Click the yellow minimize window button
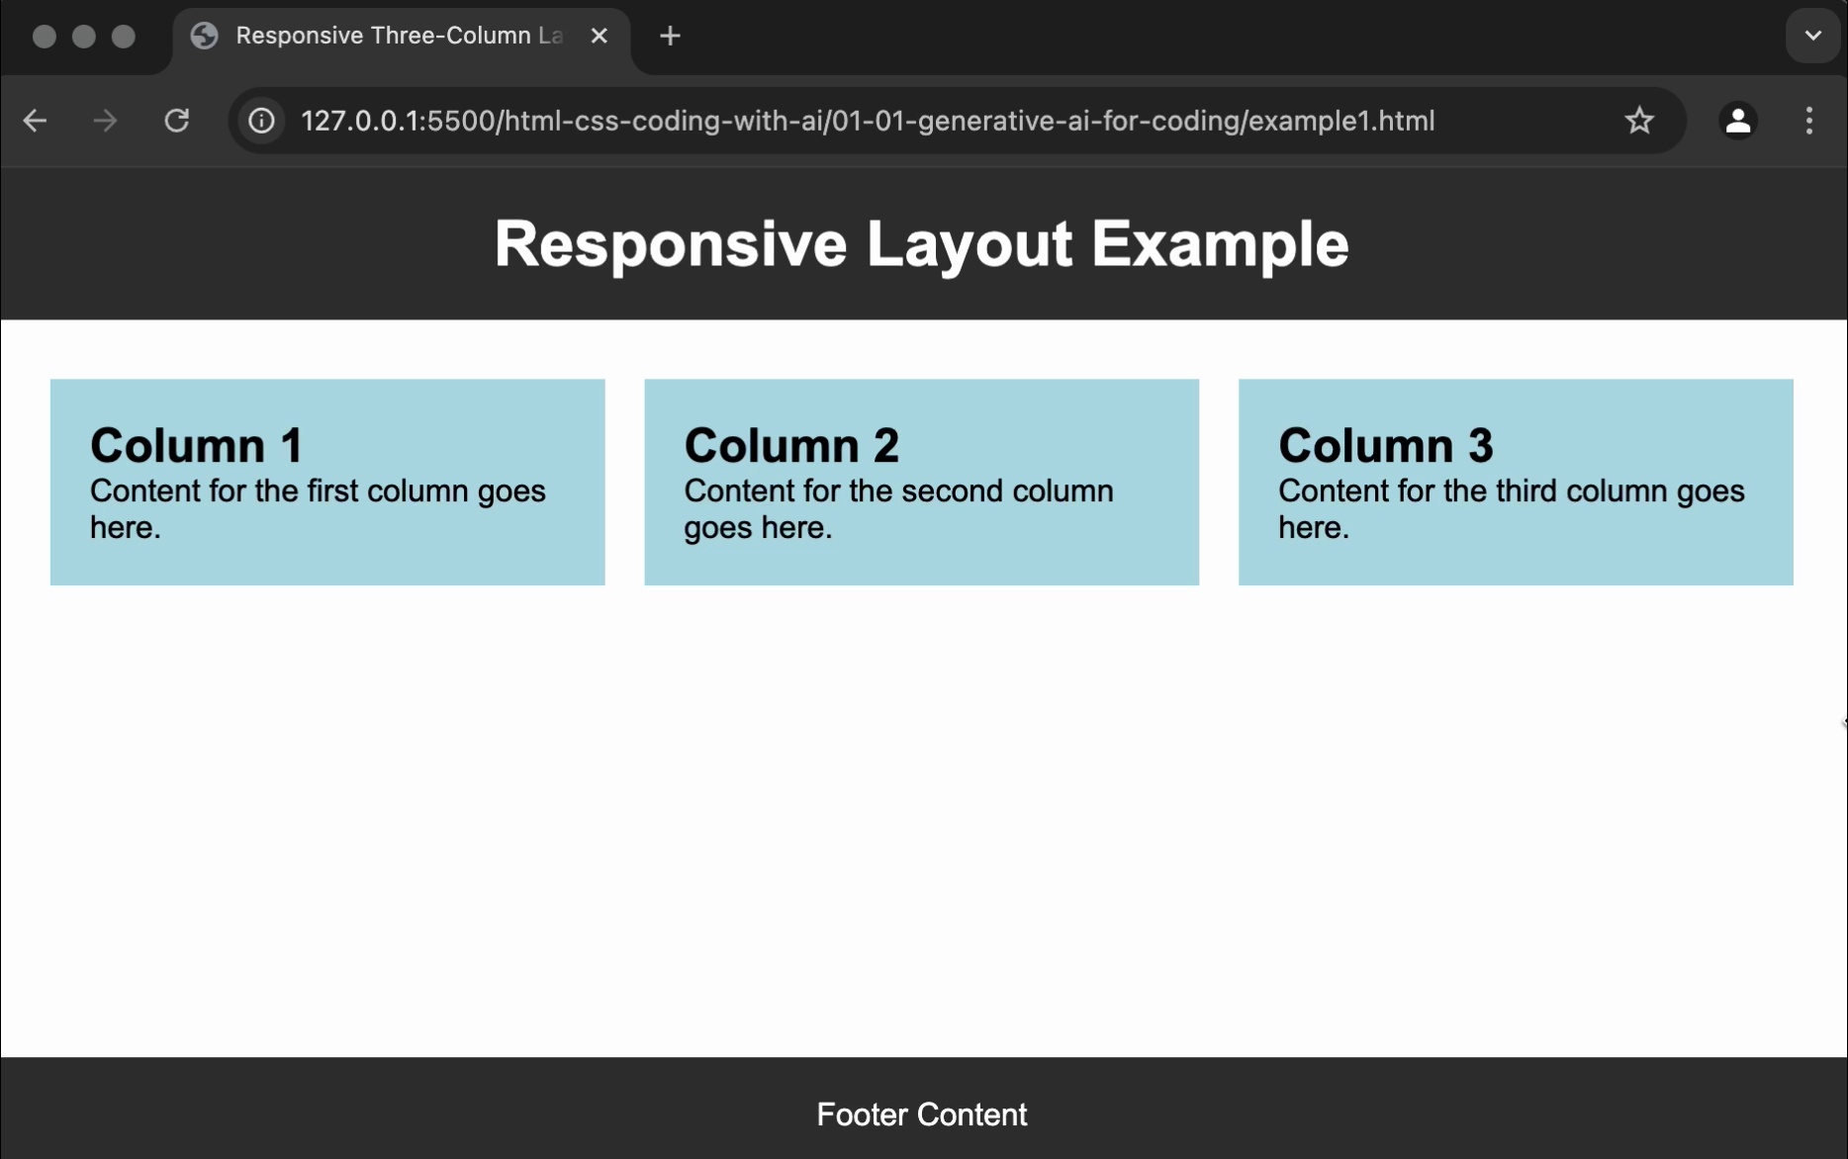The image size is (1848, 1159). tap(84, 37)
